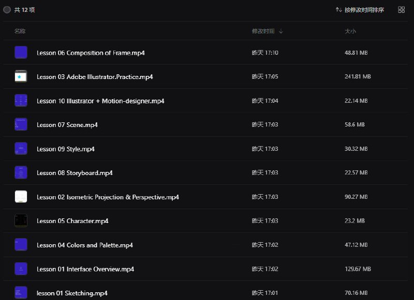This screenshot has width=414, height=300.
Task: Toggle sort direction arrow next to 修改时间
Action: pos(281,31)
